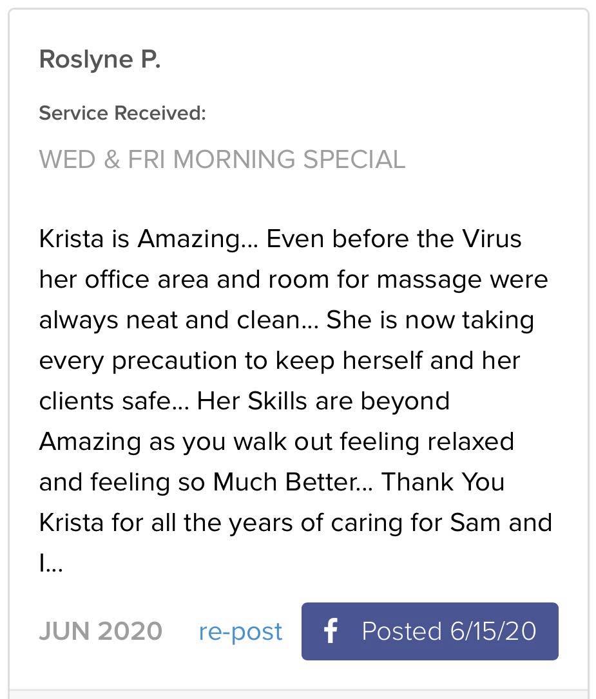
Task: Click the Facebook f logo icon
Action: pyautogui.click(x=331, y=631)
